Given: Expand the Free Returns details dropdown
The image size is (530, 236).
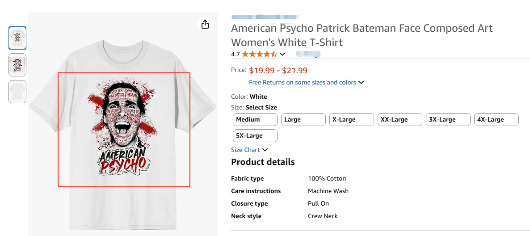Looking at the screenshot, I should (x=361, y=82).
